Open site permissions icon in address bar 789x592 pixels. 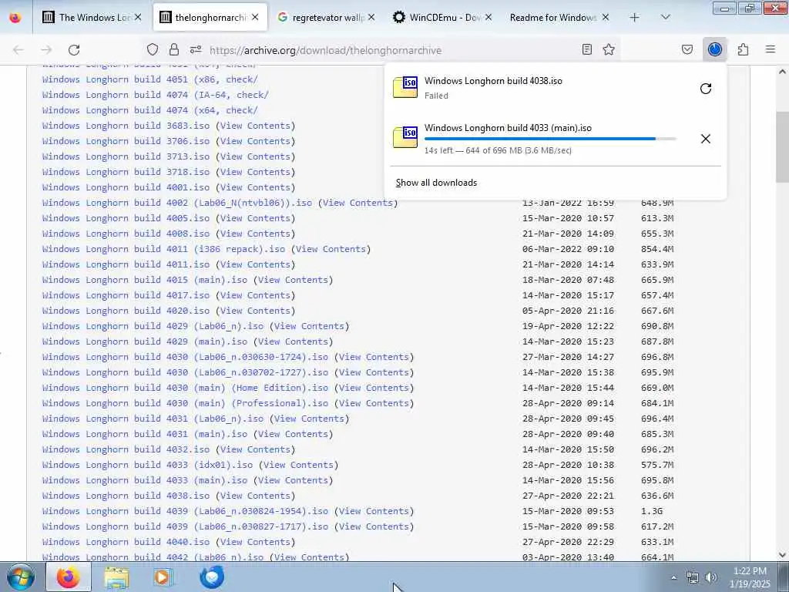pyautogui.click(x=196, y=50)
